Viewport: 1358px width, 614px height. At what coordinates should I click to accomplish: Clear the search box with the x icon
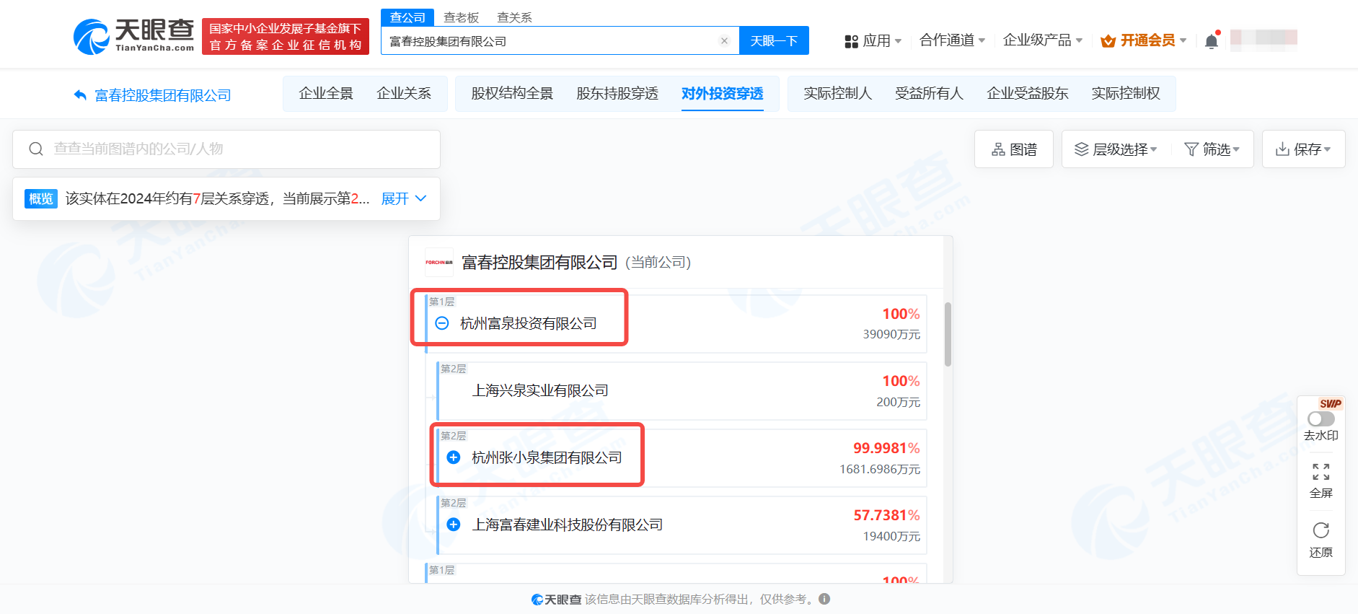724,41
